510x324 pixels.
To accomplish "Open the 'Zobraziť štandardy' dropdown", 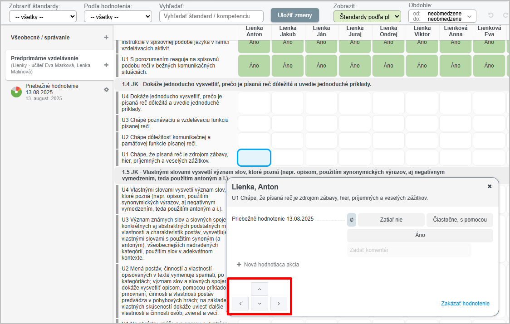I will pyautogui.click(x=43, y=16).
